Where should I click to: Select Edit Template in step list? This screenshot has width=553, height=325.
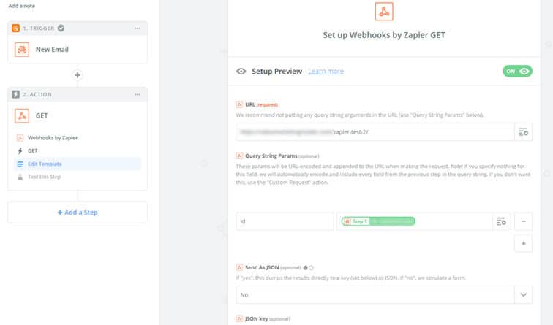tap(44, 164)
